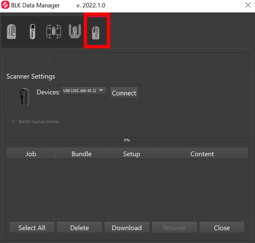Select the BLK360 device icon on the left
The height and width of the screenshot is (243, 255).
pyautogui.click(x=11, y=31)
